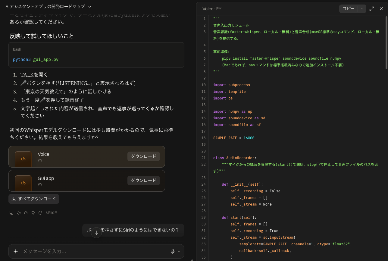
Task: Click the bash label of the code block
Action: pyautogui.click(x=17, y=49)
